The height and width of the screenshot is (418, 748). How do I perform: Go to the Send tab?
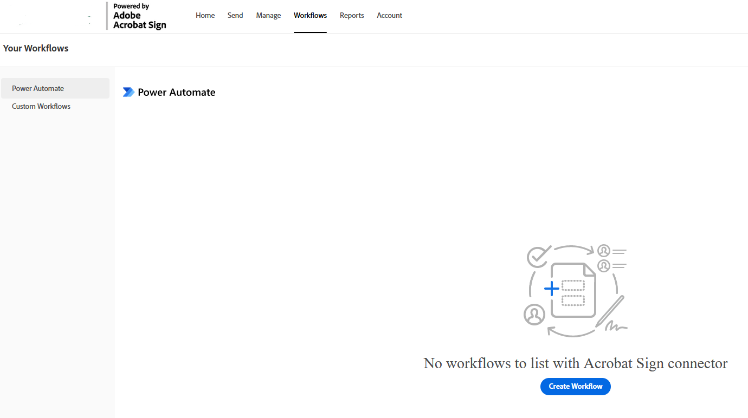[235, 15]
